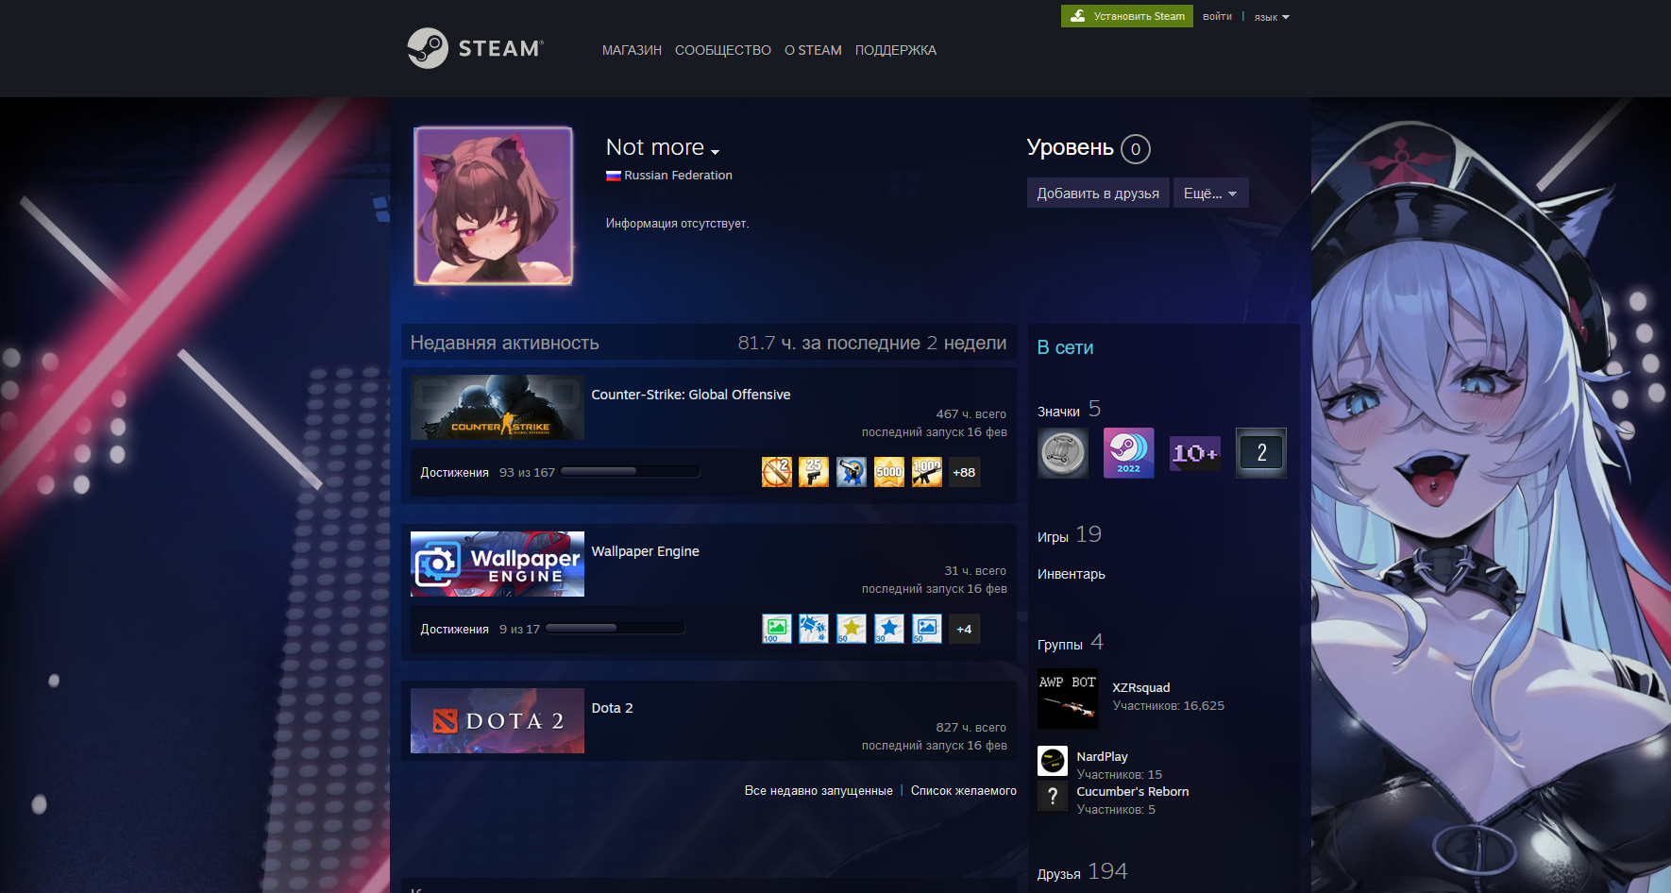Open the 'NardPlay' group name link
This screenshot has width=1671, height=893.
[x=1102, y=756]
